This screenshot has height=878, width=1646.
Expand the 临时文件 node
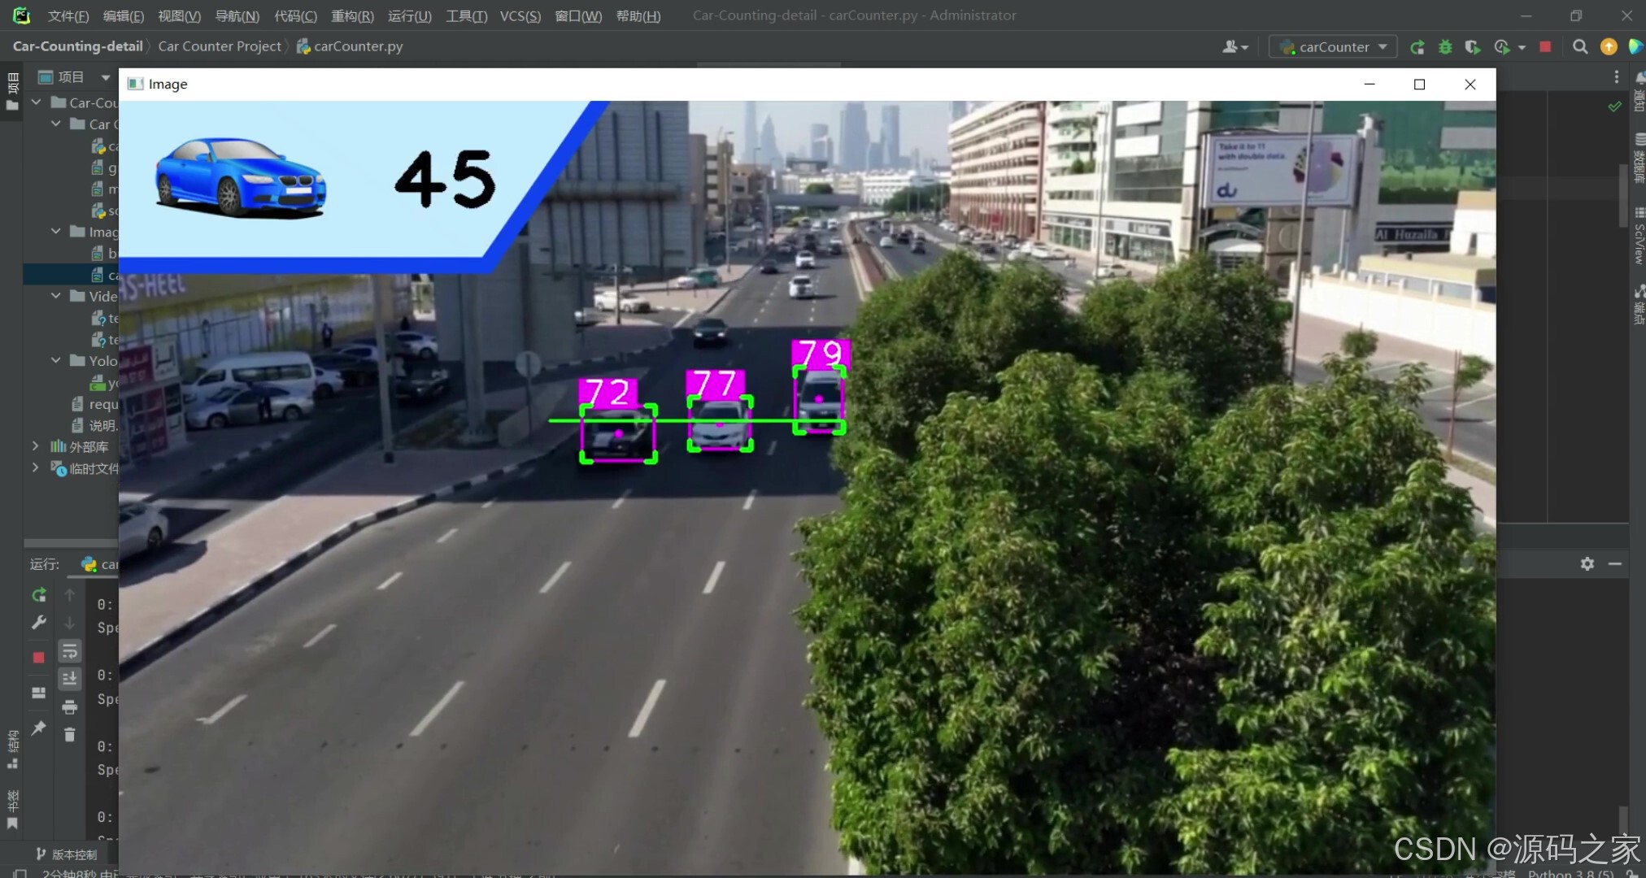36,467
